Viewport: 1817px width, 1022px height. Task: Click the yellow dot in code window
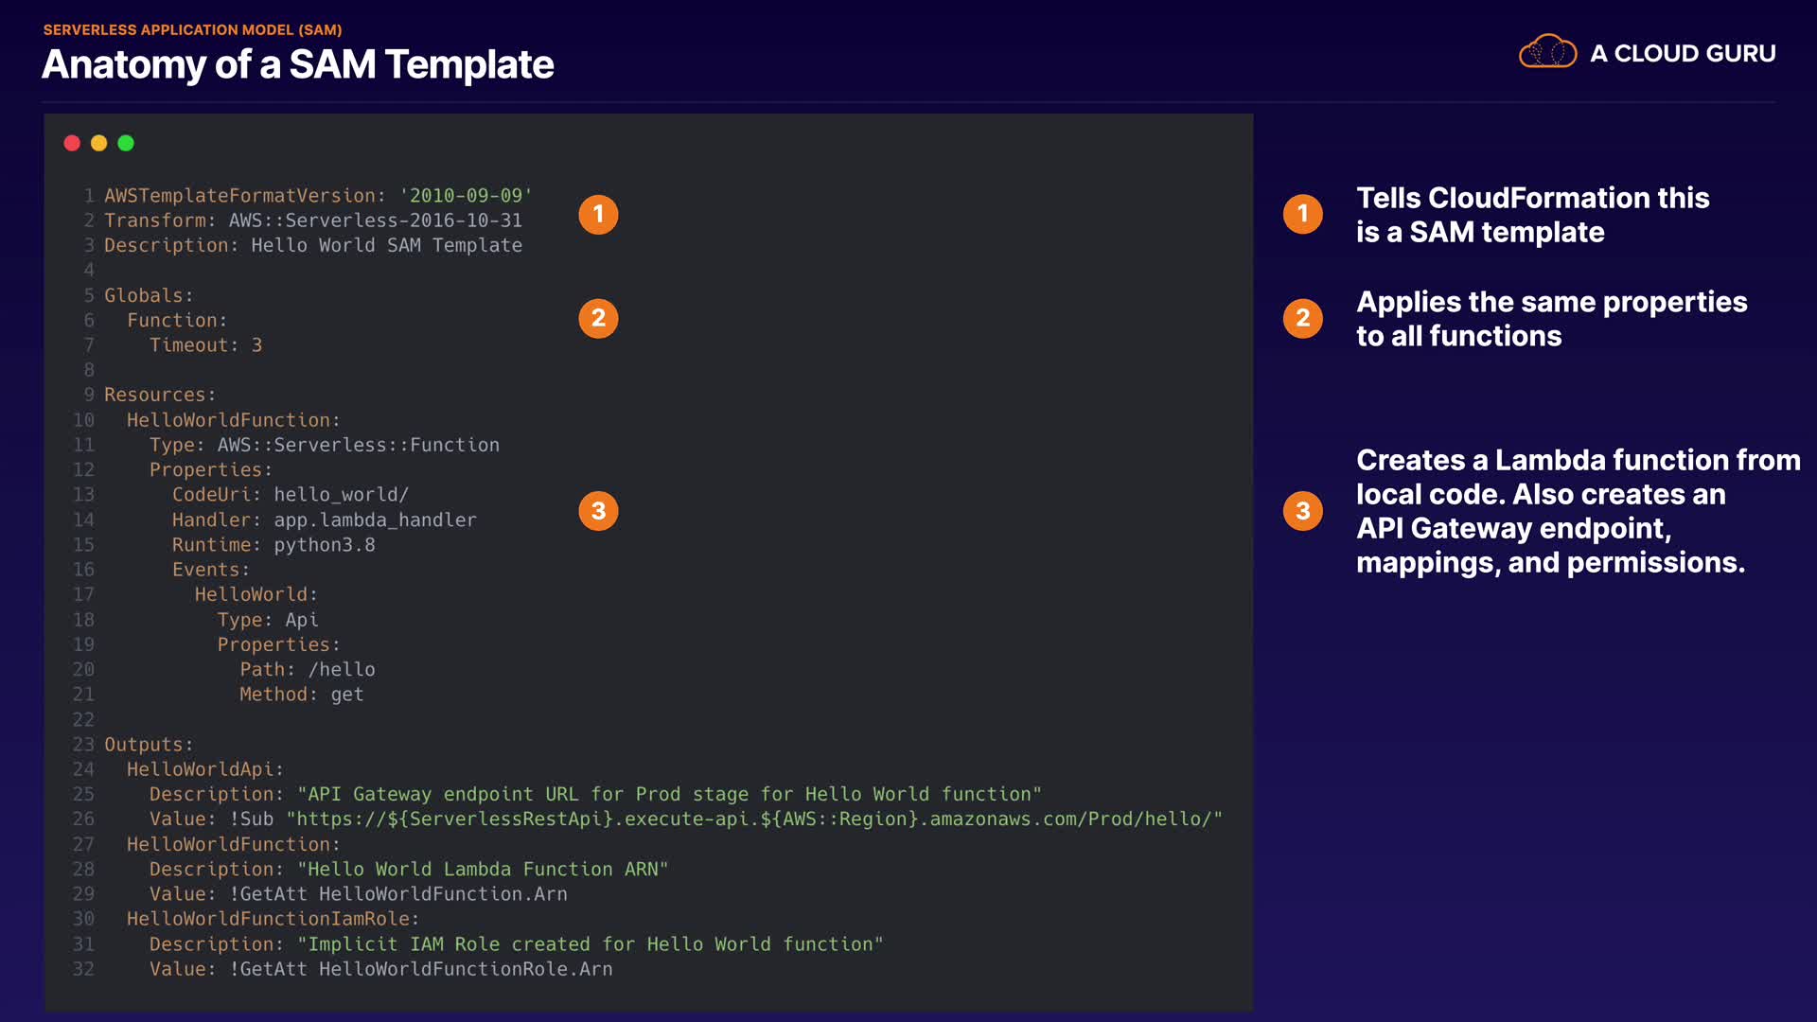98,143
